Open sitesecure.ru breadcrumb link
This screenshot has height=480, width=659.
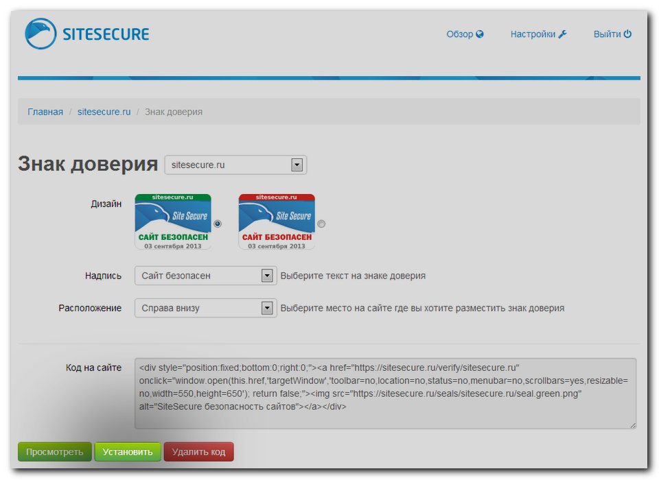[x=104, y=112]
